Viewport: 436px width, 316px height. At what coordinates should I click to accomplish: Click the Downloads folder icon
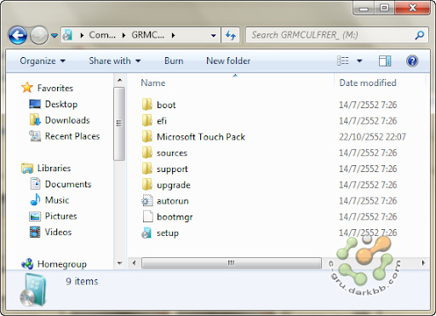point(35,120)
